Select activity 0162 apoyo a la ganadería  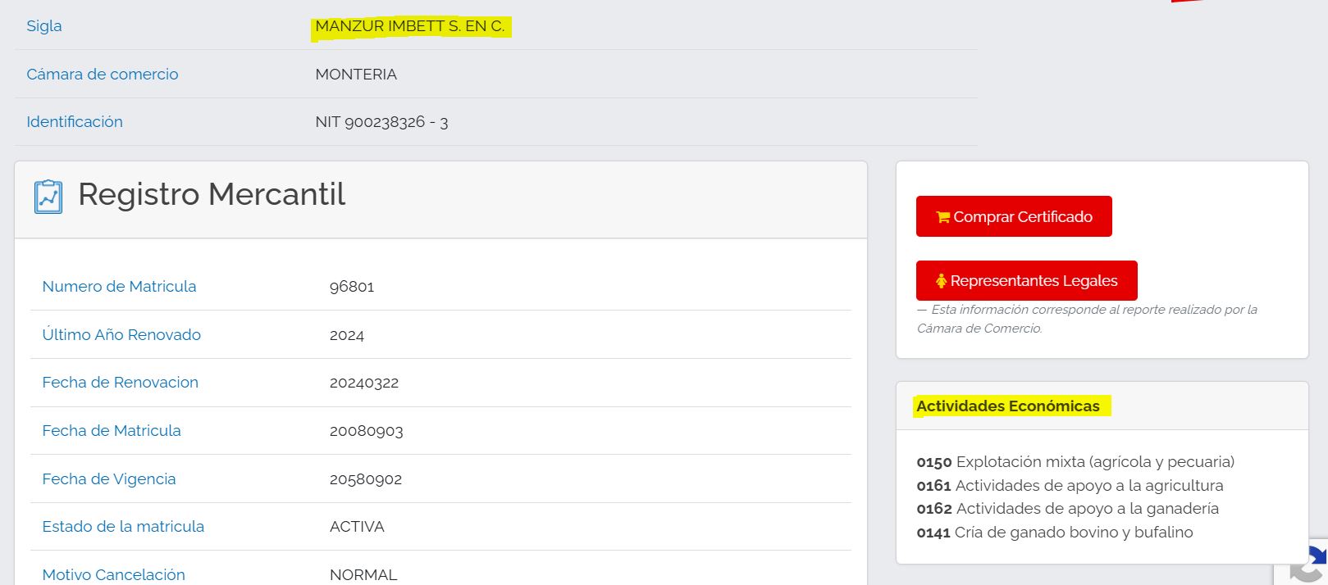tap(1067, 509)
